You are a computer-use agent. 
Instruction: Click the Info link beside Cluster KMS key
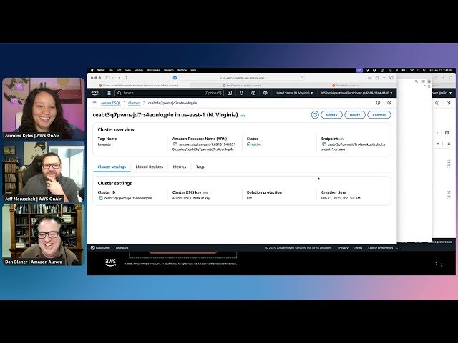click(x=205, y=192)
